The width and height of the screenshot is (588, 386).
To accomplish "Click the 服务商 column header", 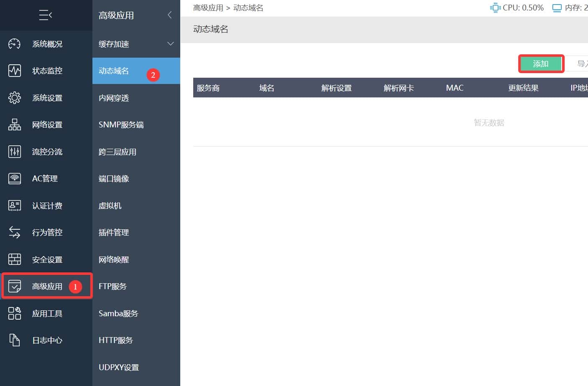I will coord(208,88).
